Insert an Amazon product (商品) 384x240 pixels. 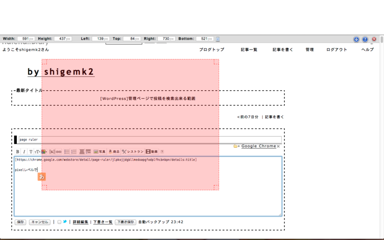click(x=114, y=152)
